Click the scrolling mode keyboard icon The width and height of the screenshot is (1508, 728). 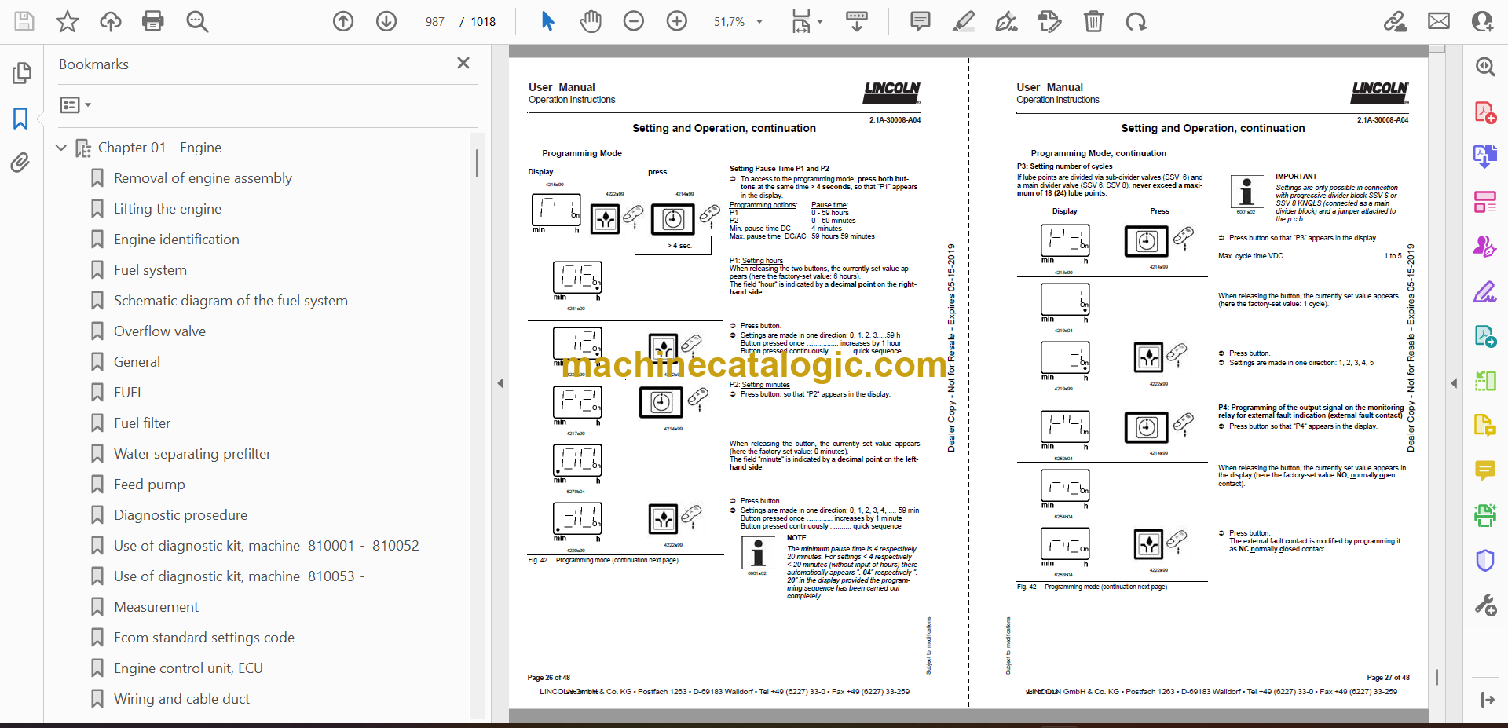857,21
